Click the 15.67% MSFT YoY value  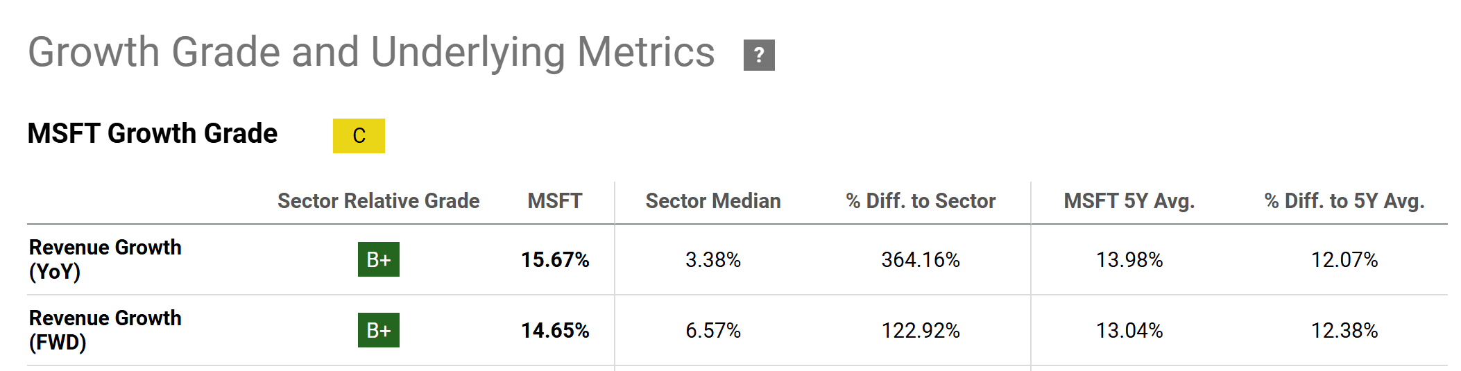point(555,259)
